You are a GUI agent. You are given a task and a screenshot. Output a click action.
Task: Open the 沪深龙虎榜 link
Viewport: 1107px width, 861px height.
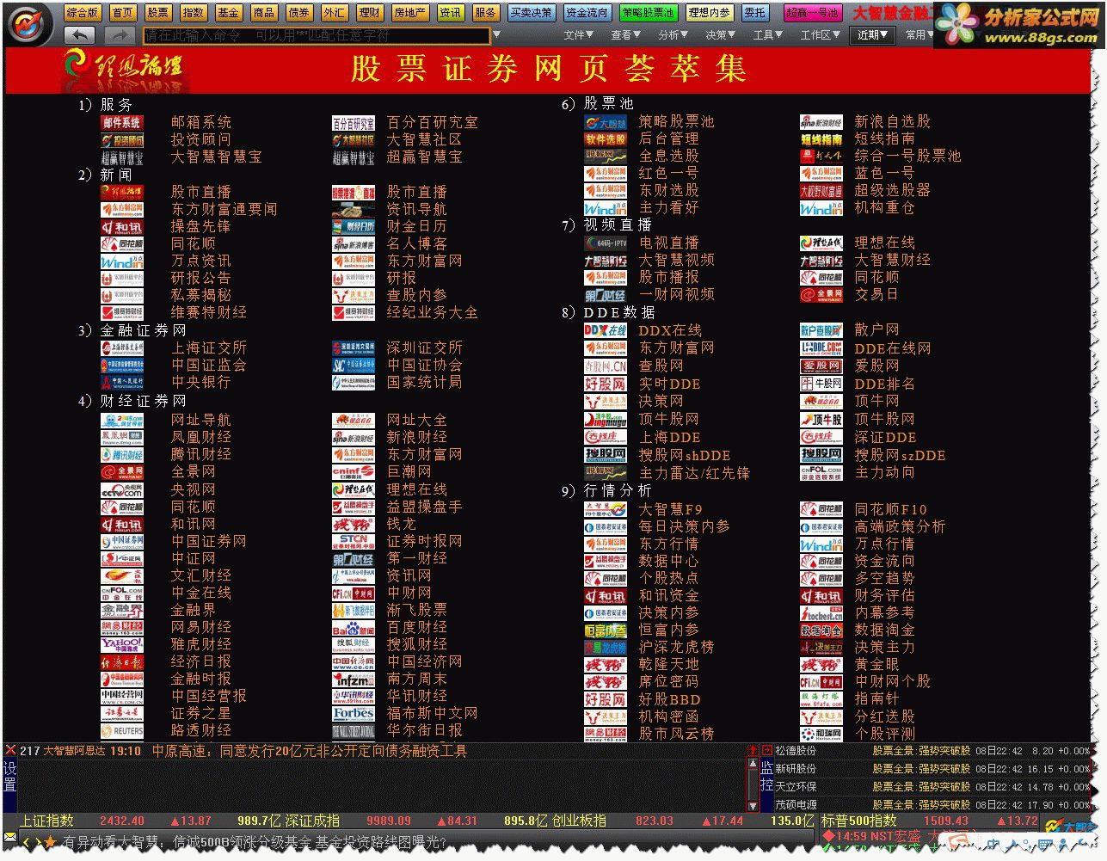tap(676, 647)
